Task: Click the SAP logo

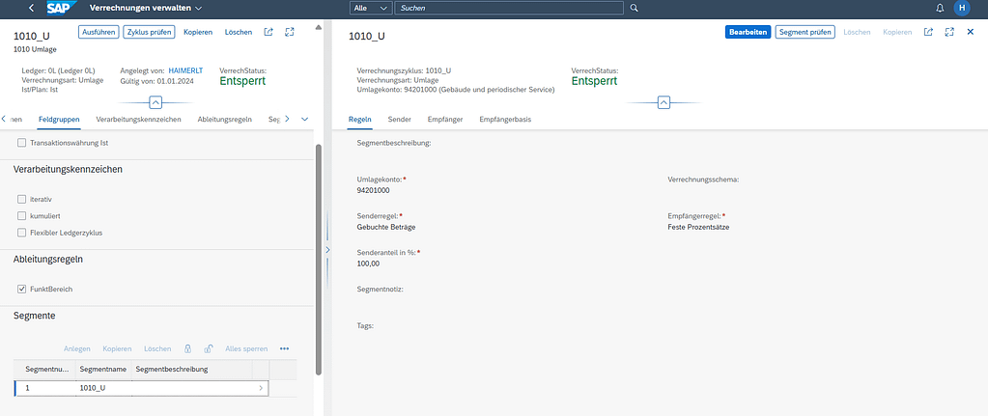Action: click(x=62, y=8)
